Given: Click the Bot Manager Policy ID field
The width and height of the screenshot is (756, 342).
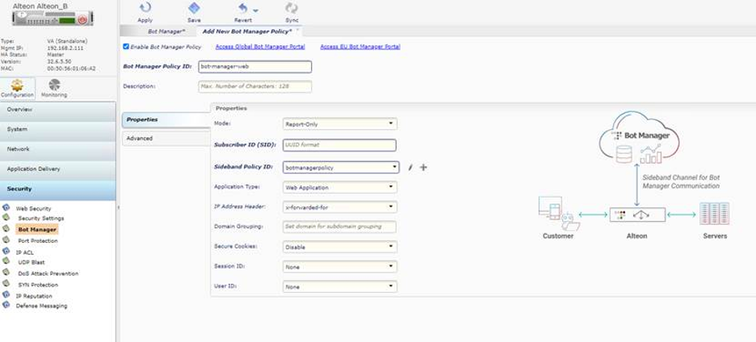Looking at the screenshot, I should pos(255,66).
